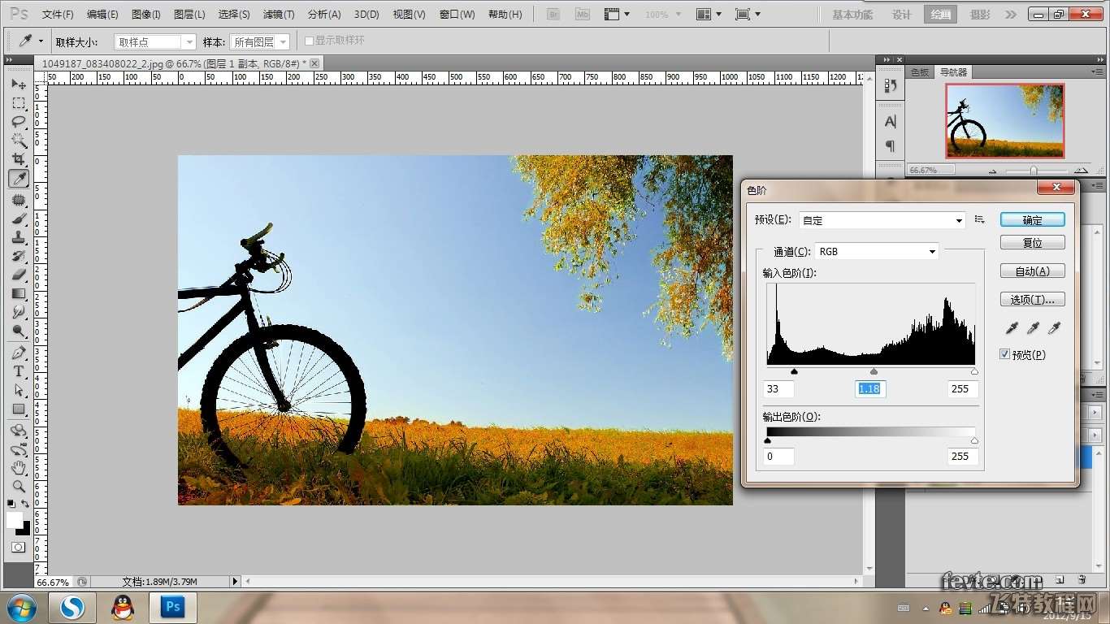This screenshot has height=624, width=1110.
Task: Select the Clone Stamp tool
Action: (x=19, y=236)
